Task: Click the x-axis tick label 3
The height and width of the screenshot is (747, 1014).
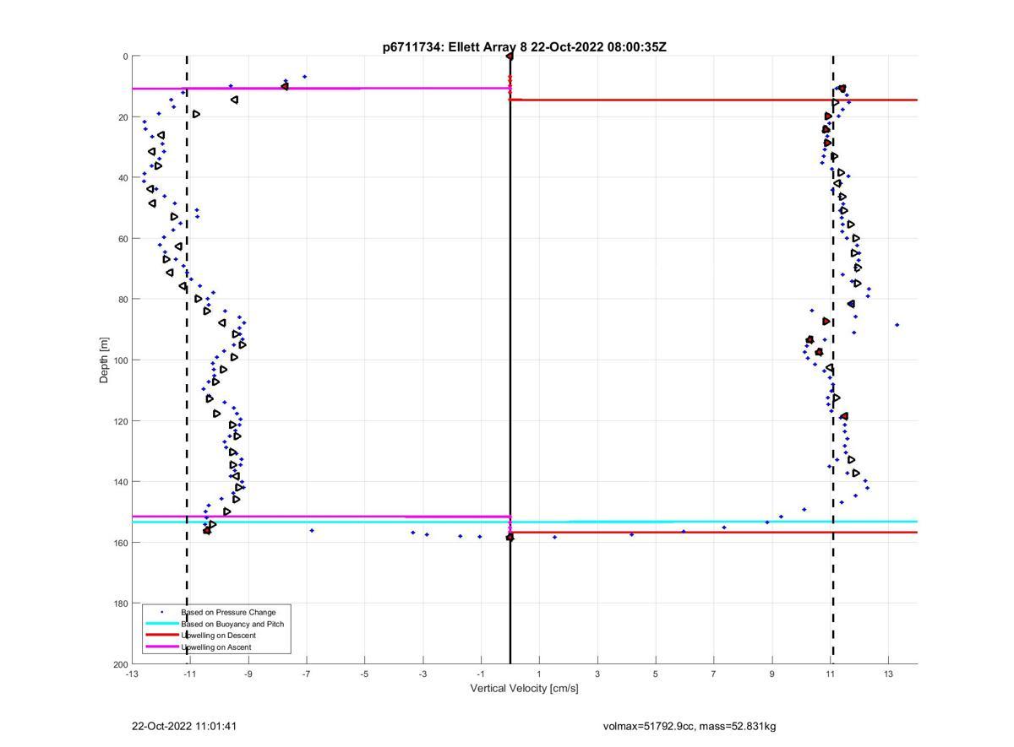Action: coord(597,674)
